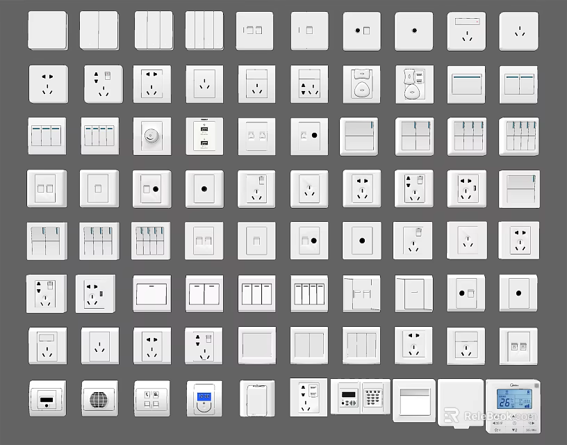Choose the three-gang switch with horizontal teal bars

pyautogui.click(x=47, y=136)
